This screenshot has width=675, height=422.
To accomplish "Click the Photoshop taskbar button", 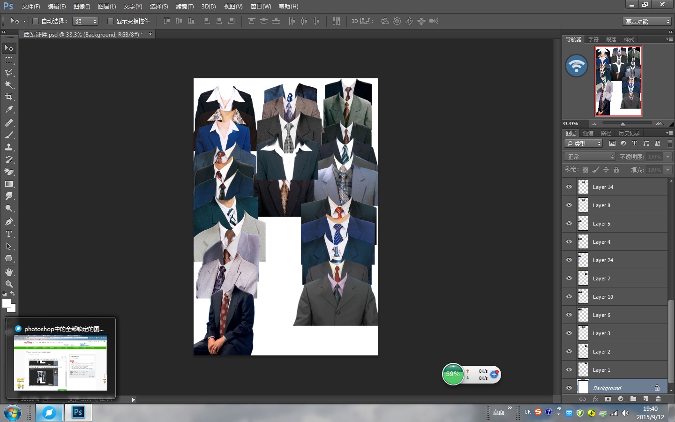I will [78, 413].
